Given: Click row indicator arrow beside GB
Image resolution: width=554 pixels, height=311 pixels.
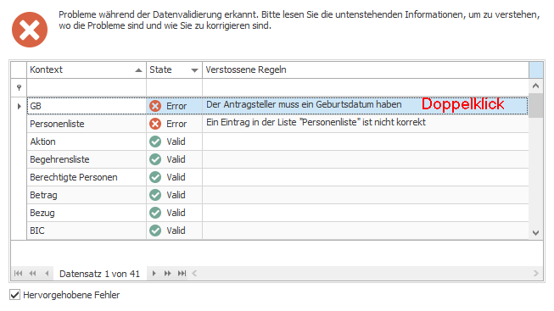Looking at the screenshot, I should [x=19, y=106].
